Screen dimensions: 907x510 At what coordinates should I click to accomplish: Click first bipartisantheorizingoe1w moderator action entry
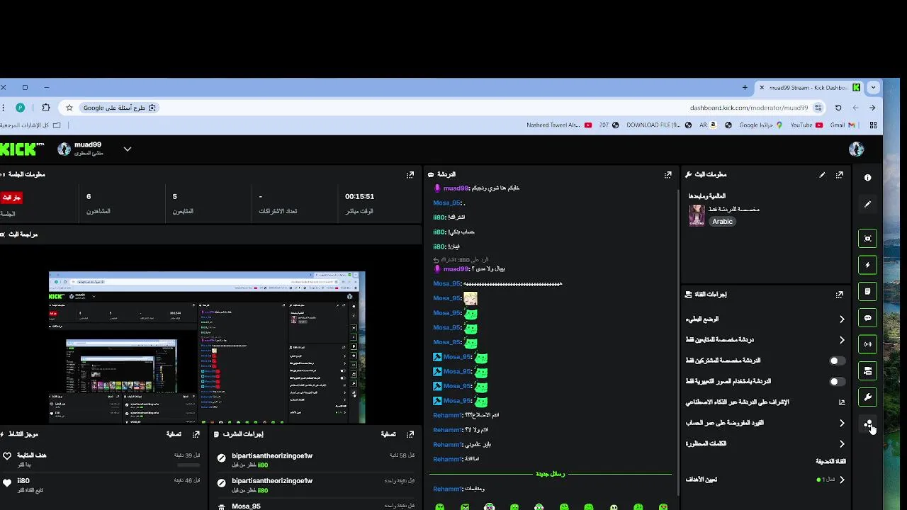pos(315,460)
